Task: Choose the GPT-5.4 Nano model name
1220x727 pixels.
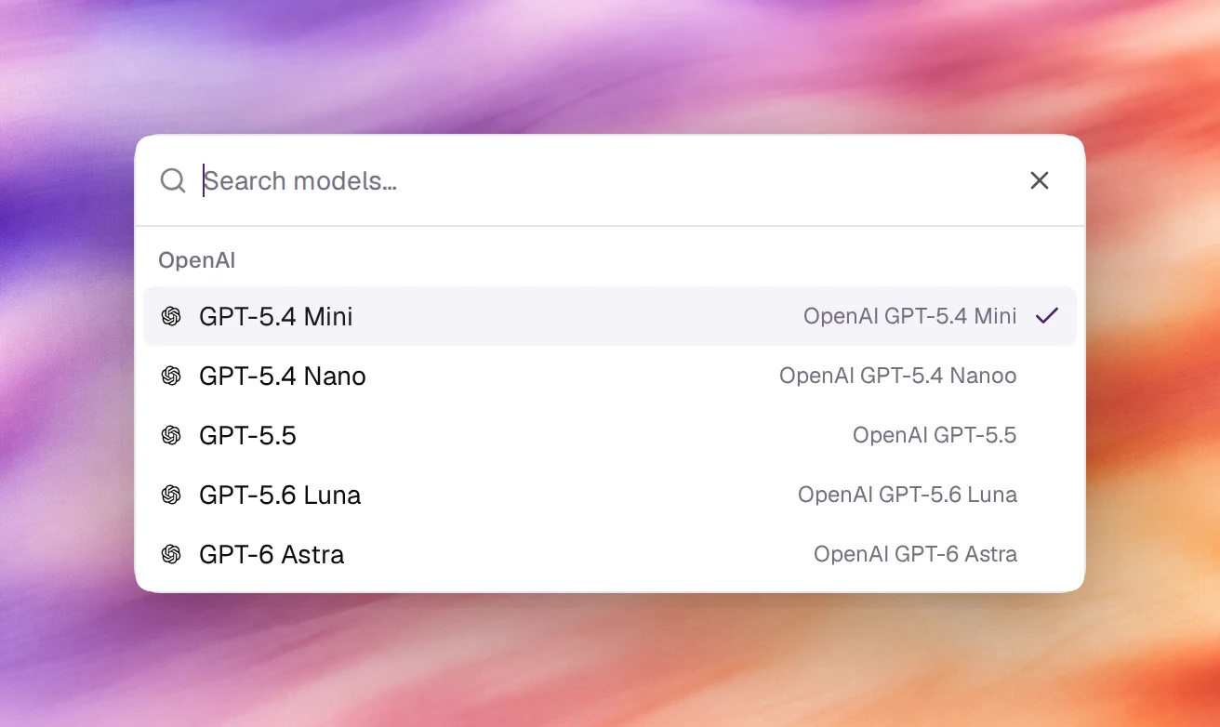Action: point(283,377)
